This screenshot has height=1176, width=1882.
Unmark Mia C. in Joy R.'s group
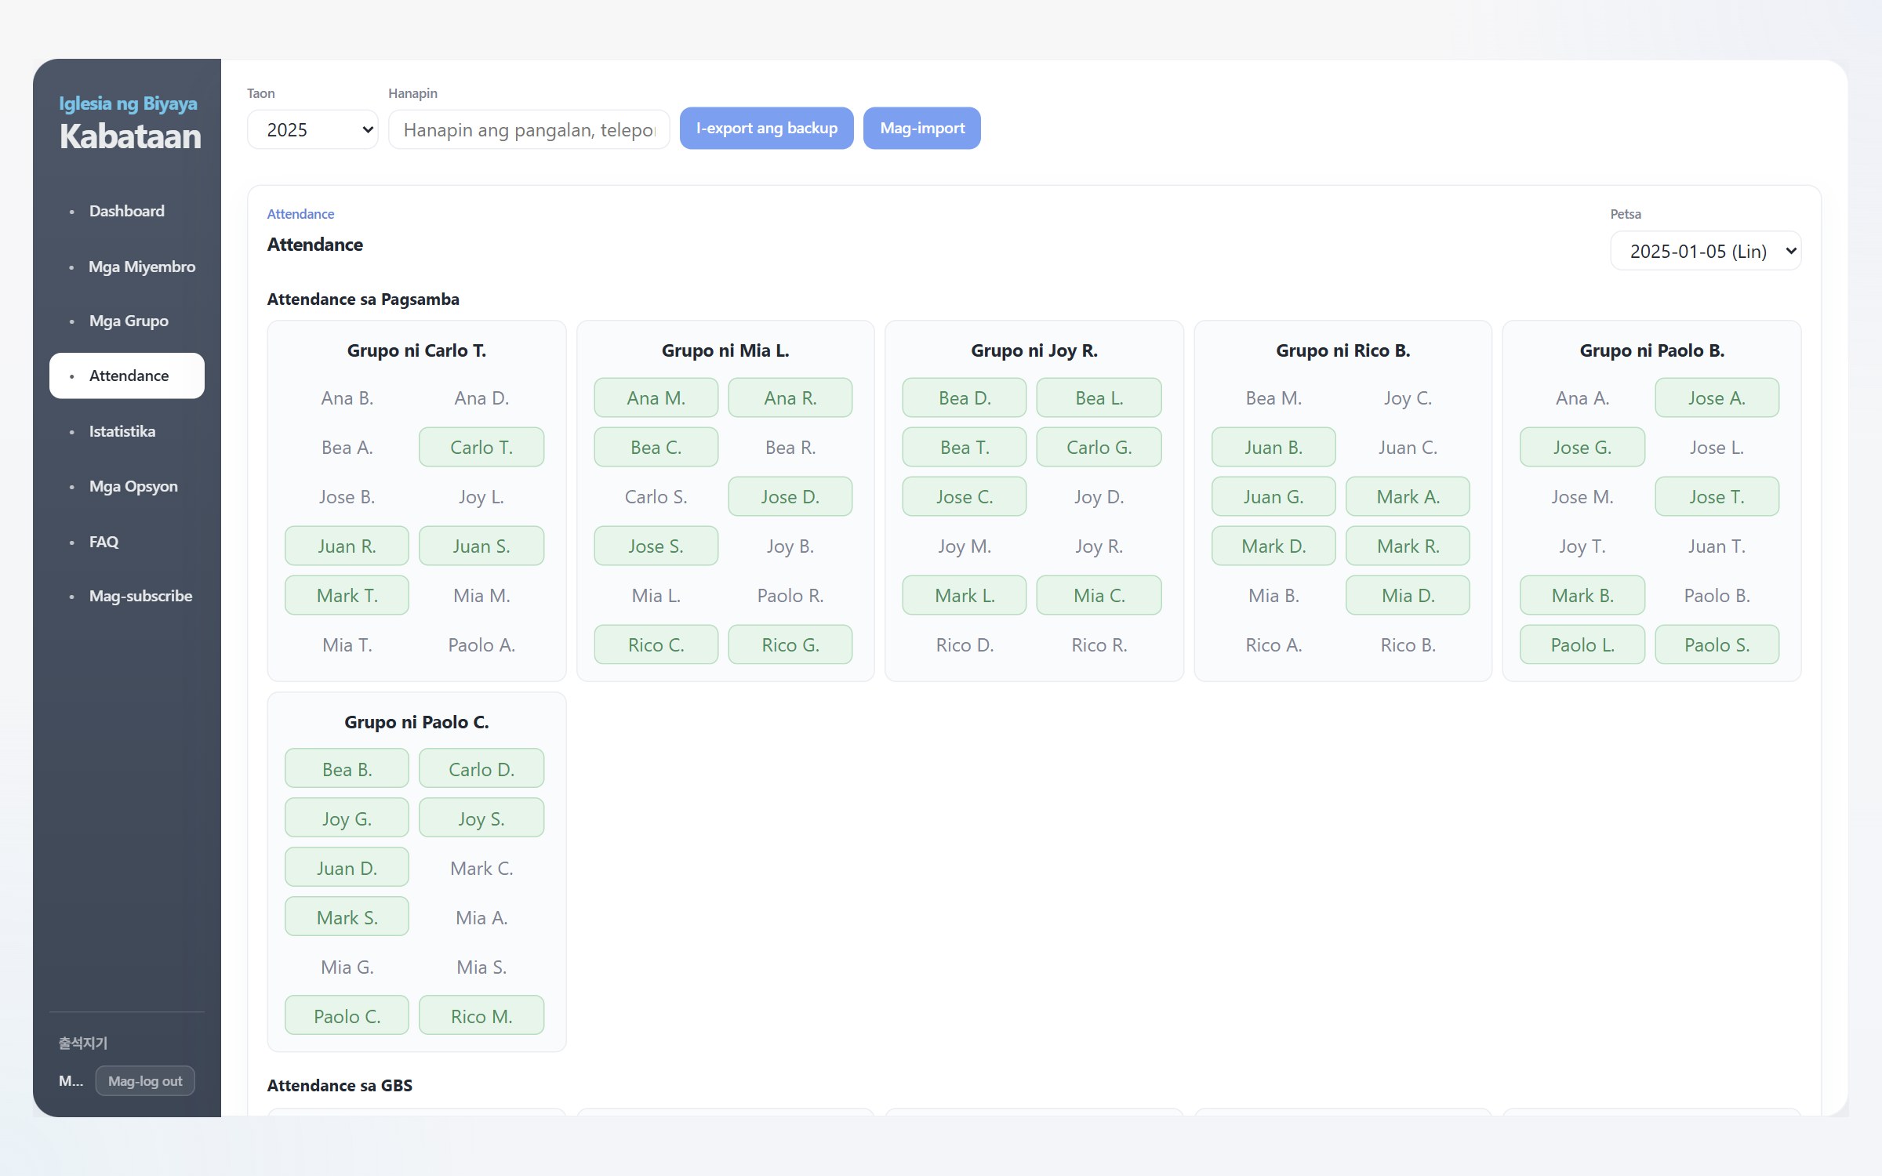1099,595
